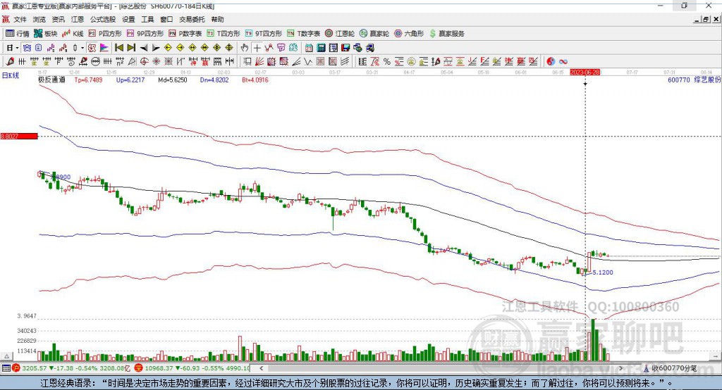Open the P四方形 tool
The height and width of the screenshot is (390, 722).
point(105,34)
